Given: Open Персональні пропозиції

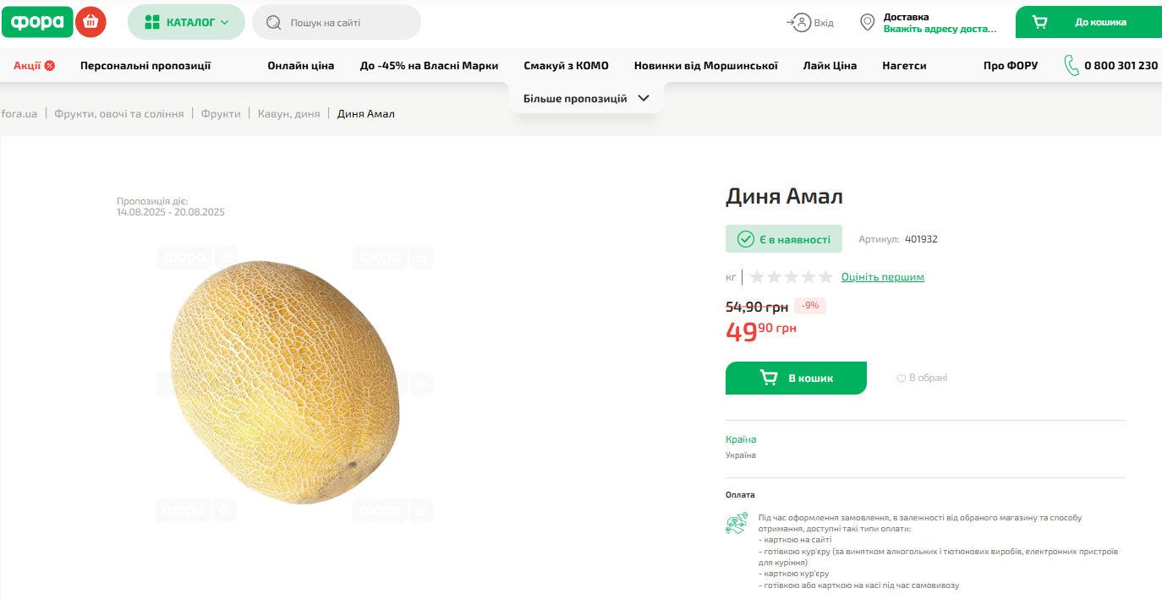Looking at the screenshot, I should click(145, 66).
